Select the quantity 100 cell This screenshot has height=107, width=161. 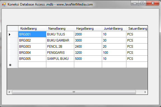(x=114, y=53)
